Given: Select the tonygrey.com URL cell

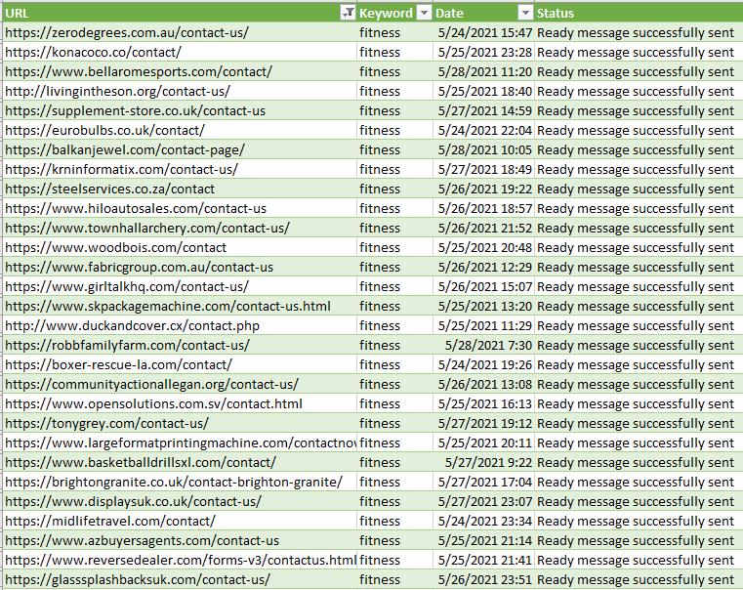Looking at the screenshot, I should coord(180,424).
